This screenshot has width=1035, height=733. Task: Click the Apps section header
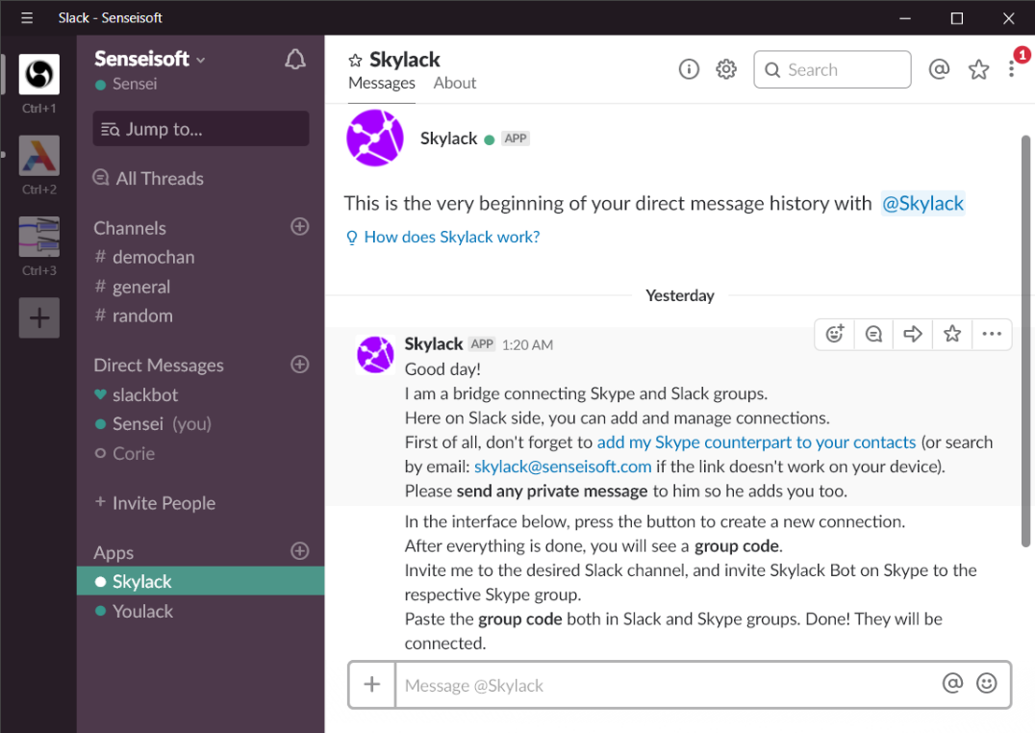tap(114, 553)
